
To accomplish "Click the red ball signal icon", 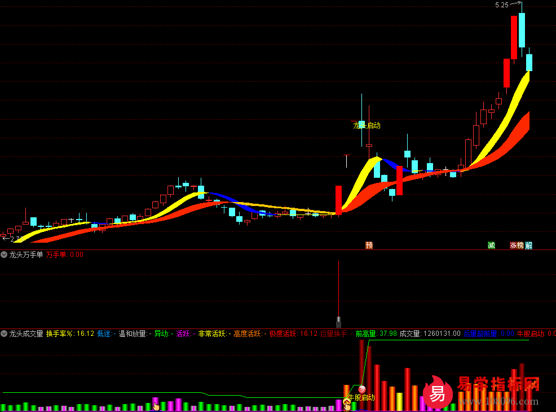I will (361, 389).
